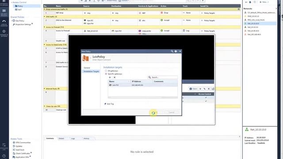Click Add Tag in New Policy dialog

coord(109,104)
